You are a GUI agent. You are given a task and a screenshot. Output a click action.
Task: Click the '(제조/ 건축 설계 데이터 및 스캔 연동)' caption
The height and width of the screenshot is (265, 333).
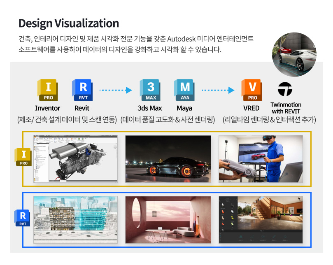pos(67,120)
